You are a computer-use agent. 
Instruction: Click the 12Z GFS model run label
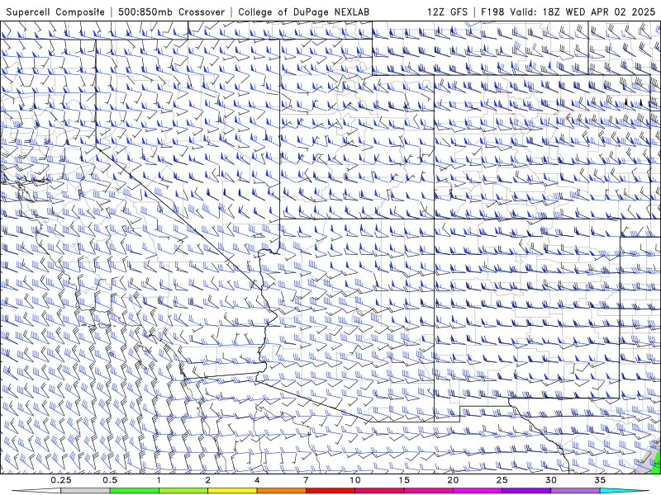(x=447, y=12)
